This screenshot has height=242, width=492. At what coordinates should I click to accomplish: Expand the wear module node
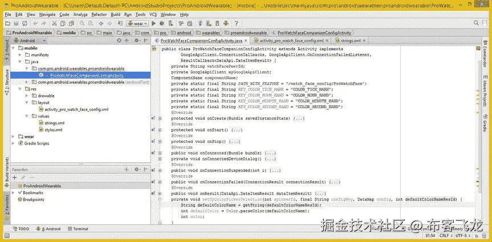(x=13, y=137)
